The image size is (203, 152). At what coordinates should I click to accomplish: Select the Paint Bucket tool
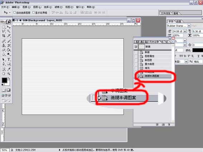coord(9,50)
